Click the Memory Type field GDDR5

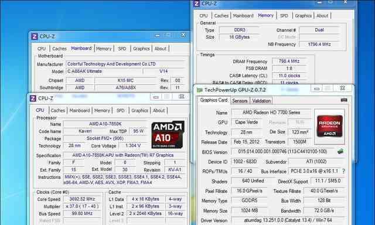pos(250,200)
